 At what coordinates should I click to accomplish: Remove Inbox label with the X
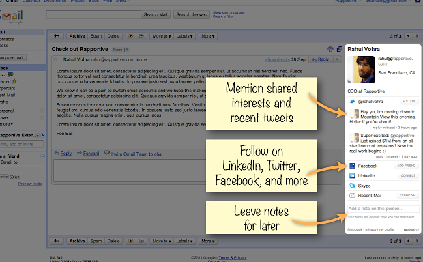pos(127,50)
